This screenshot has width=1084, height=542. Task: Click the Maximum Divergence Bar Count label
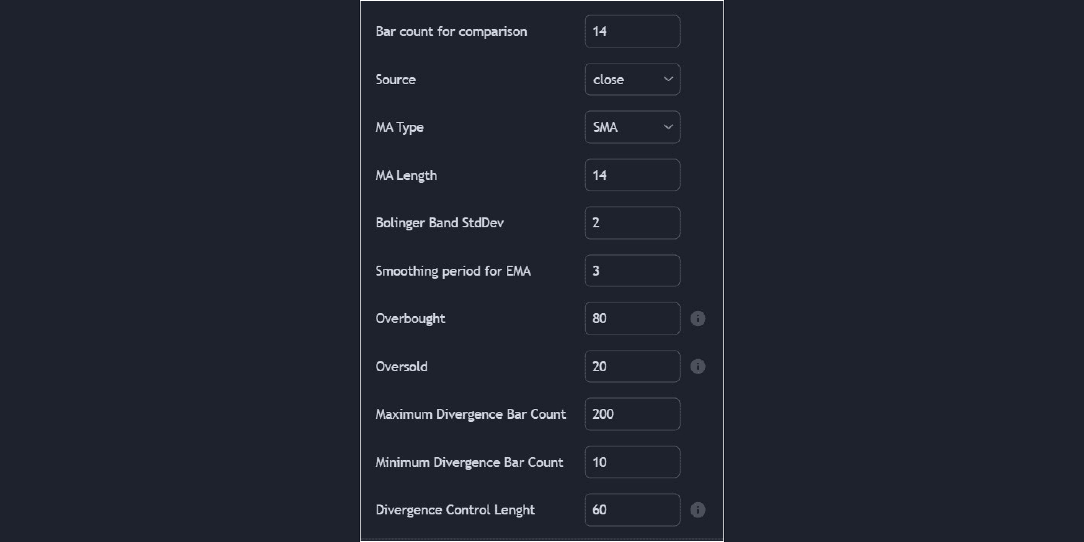470,414
